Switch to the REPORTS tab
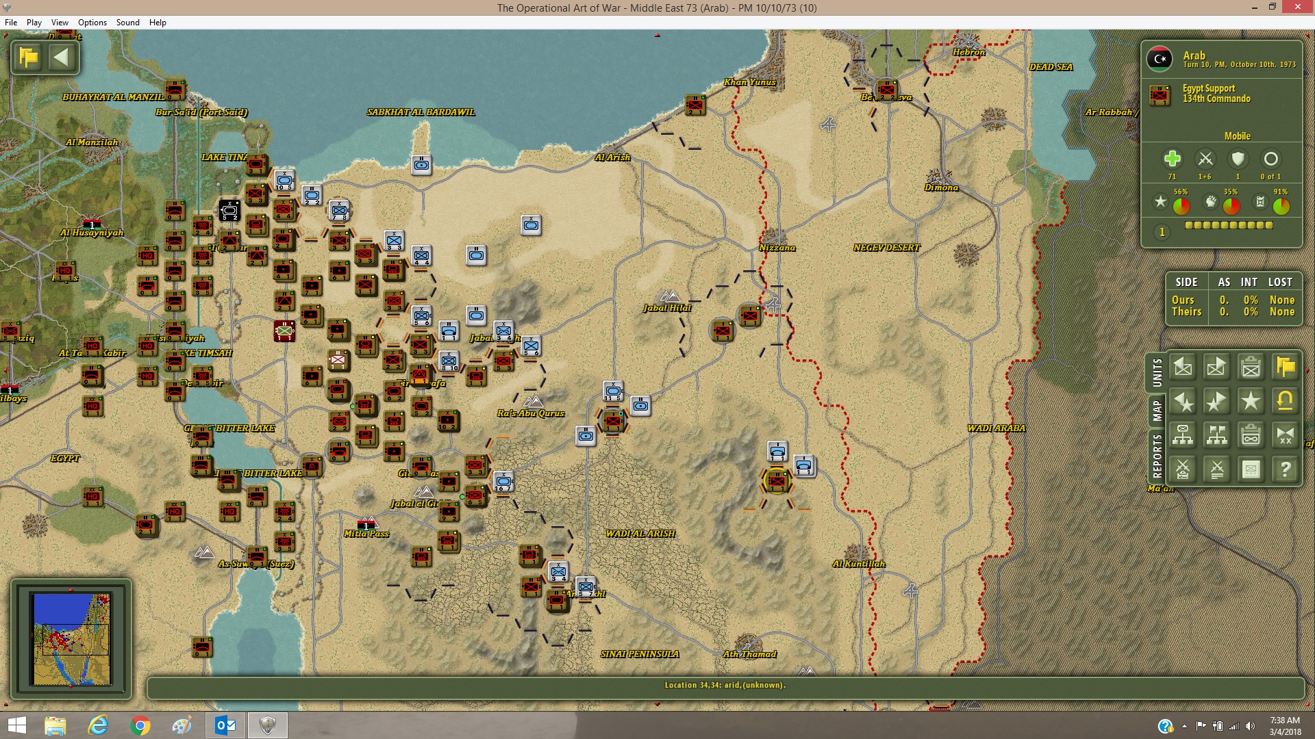1315x739 pixels. (x=1157, y=456)
